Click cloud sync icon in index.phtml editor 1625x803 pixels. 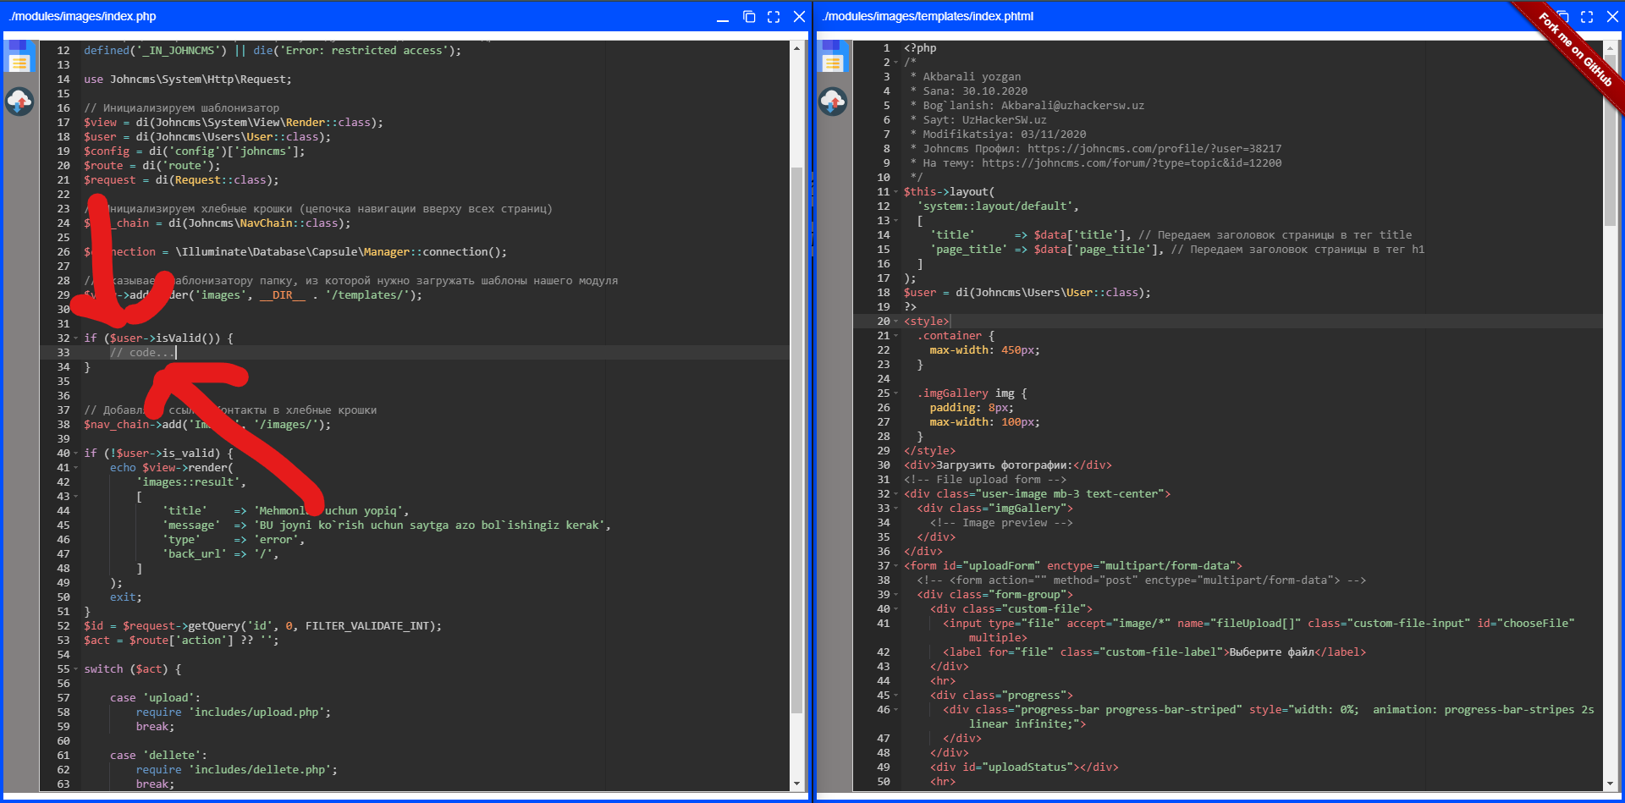point(833,102)
